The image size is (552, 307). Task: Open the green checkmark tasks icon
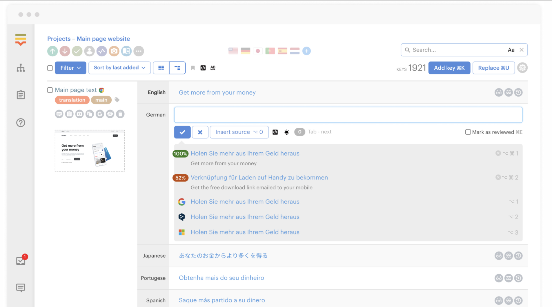tap(77, 51)
